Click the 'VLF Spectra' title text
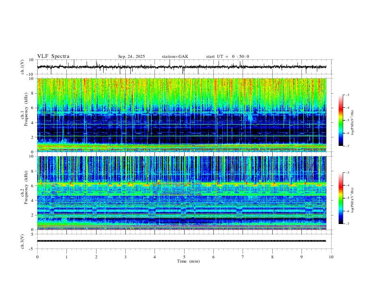This screenshot has width=373, height=288. (53, 56)
